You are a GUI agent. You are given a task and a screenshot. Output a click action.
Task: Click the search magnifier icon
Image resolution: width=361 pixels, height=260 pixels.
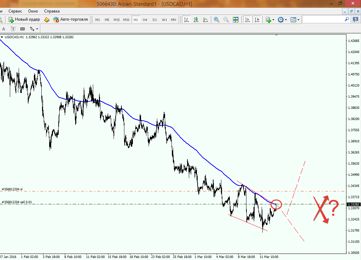tap(347, 19)
